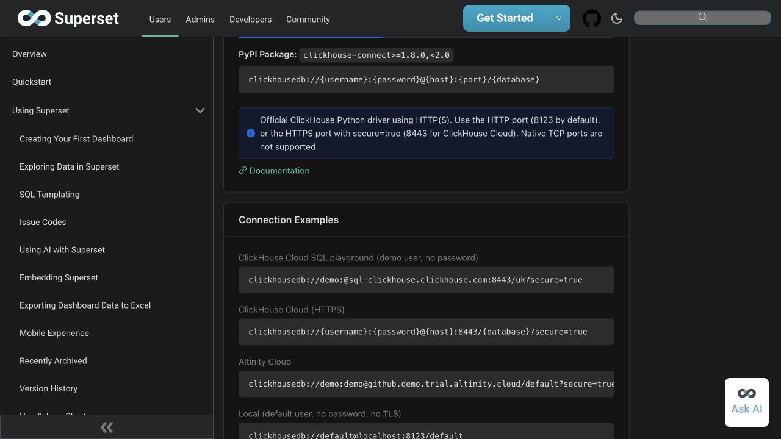Click the PyPI Package label

point(268,54)
